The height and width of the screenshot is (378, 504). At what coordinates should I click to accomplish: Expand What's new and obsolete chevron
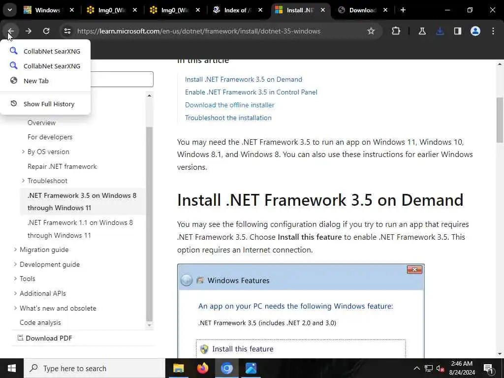tap(15, 308)
